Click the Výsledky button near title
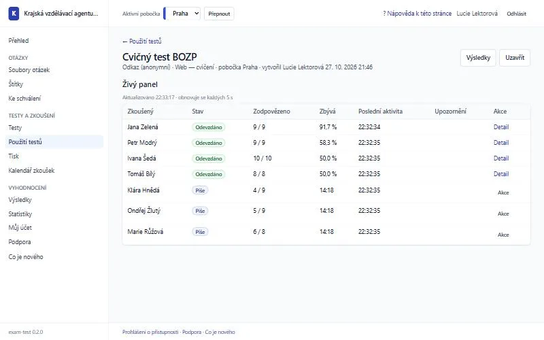 (x=478, y=58)
